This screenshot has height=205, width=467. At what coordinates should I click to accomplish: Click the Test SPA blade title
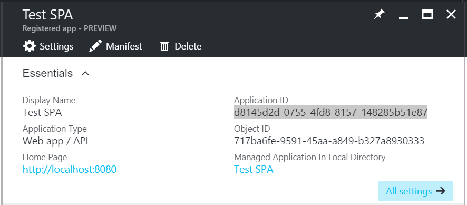click(47, 15)
